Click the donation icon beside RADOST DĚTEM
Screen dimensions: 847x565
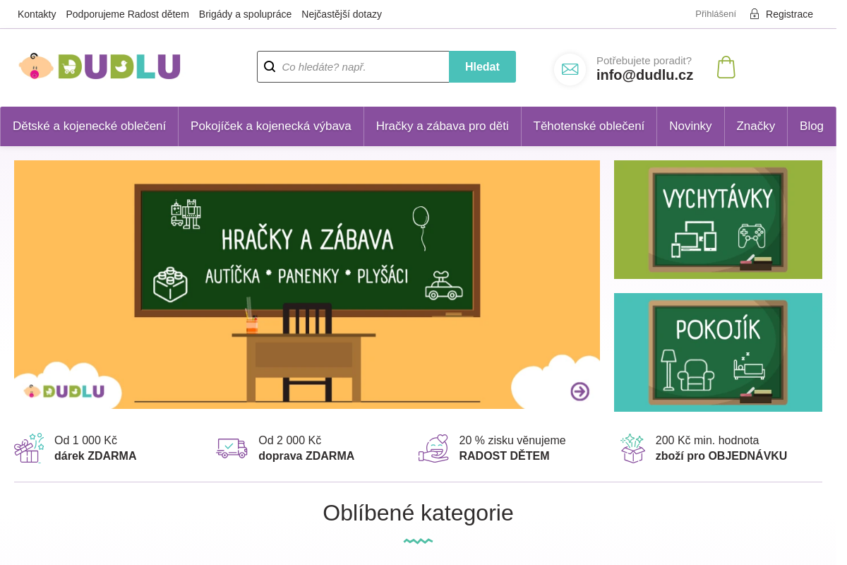(x=433, y=448)
